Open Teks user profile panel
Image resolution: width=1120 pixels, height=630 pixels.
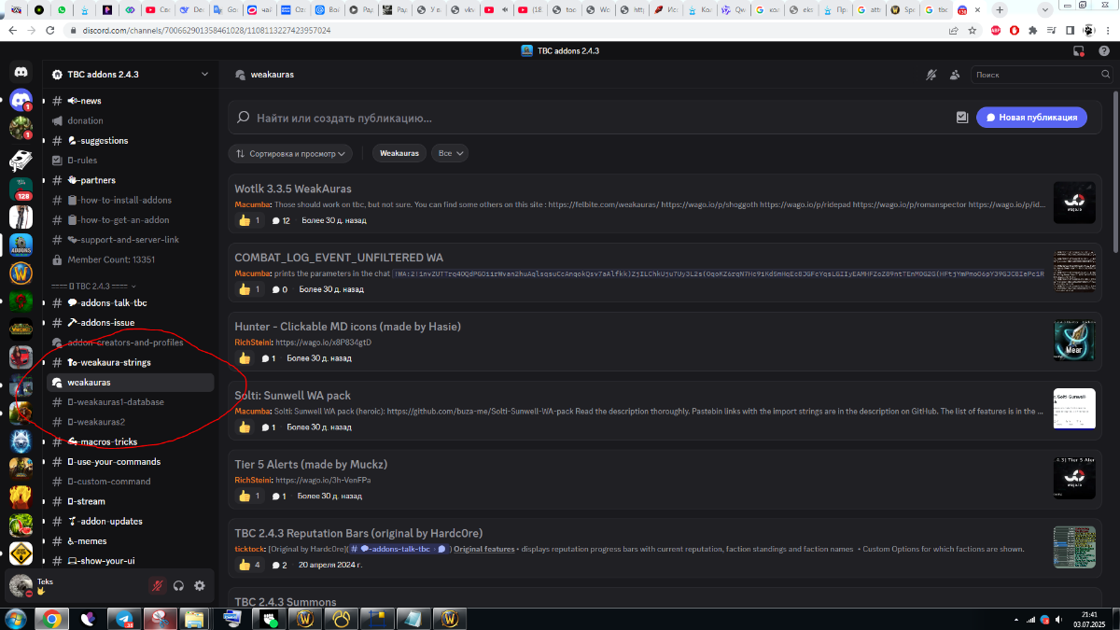click(x=75, y=585)
